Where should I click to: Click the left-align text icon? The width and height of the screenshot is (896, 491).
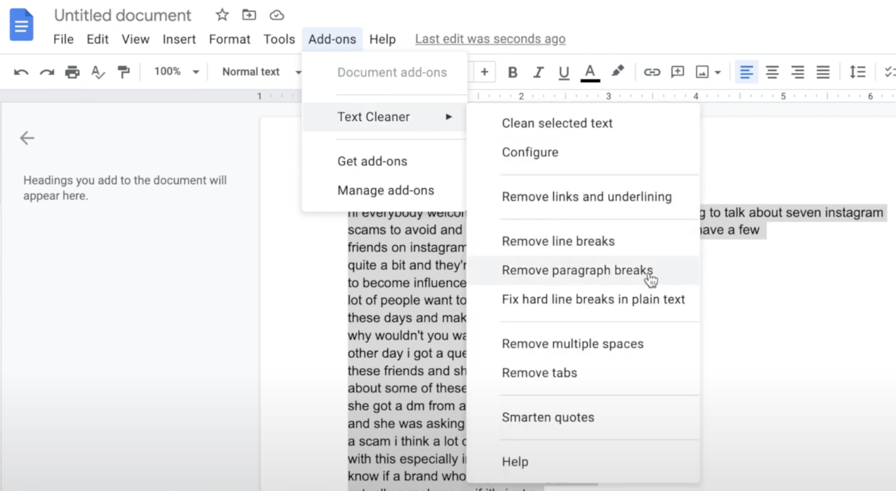coord(747,72)
